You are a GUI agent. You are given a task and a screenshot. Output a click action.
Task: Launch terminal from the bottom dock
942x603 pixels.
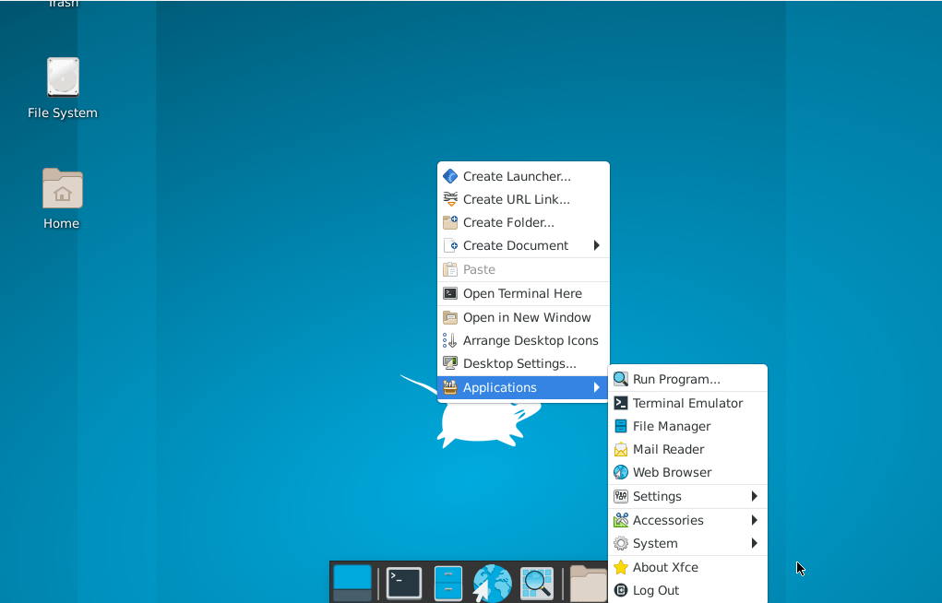[404, 584]
